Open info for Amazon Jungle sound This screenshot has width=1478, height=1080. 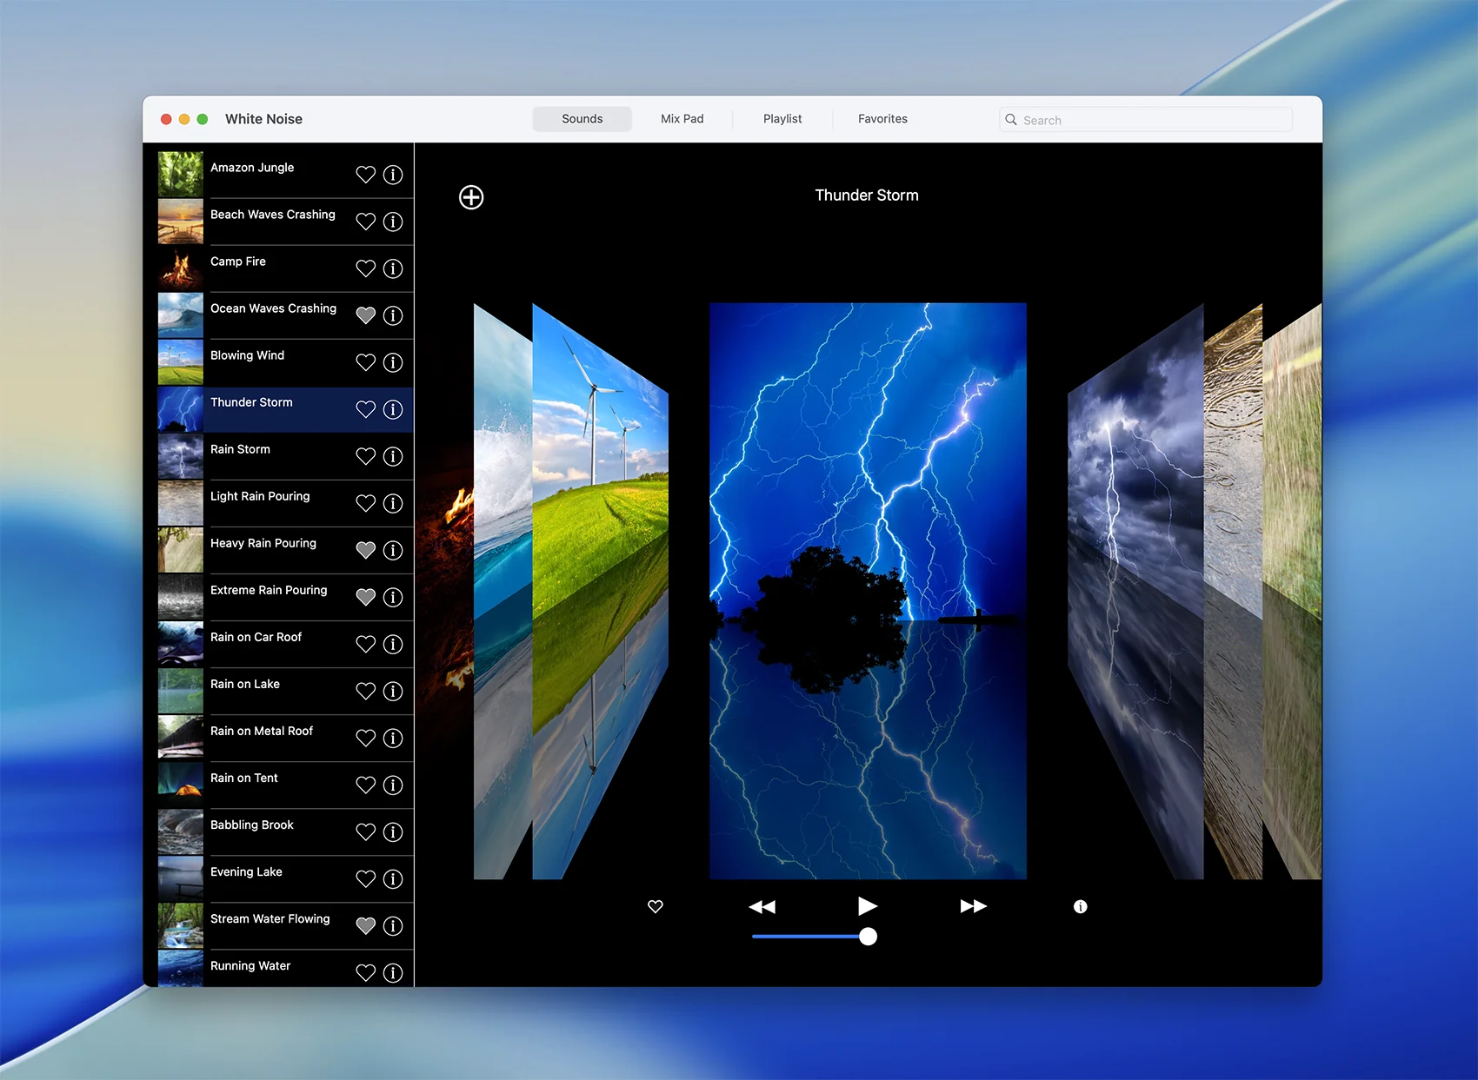coord(393,175)
